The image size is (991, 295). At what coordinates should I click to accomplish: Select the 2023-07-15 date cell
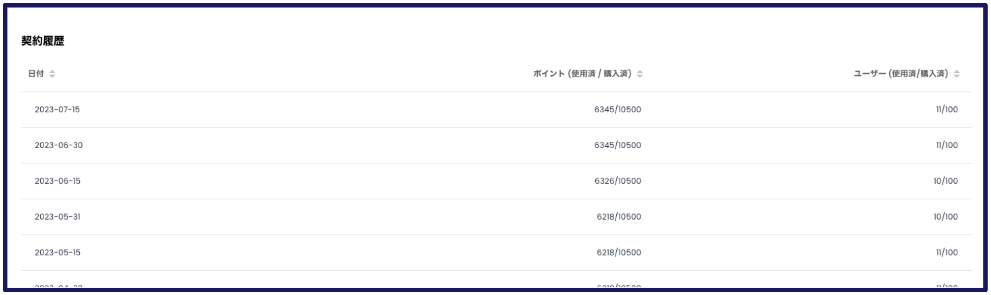57,109
